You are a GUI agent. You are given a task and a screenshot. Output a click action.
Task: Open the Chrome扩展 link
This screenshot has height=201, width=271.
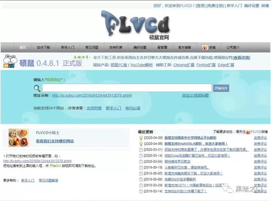pos(184,65)
